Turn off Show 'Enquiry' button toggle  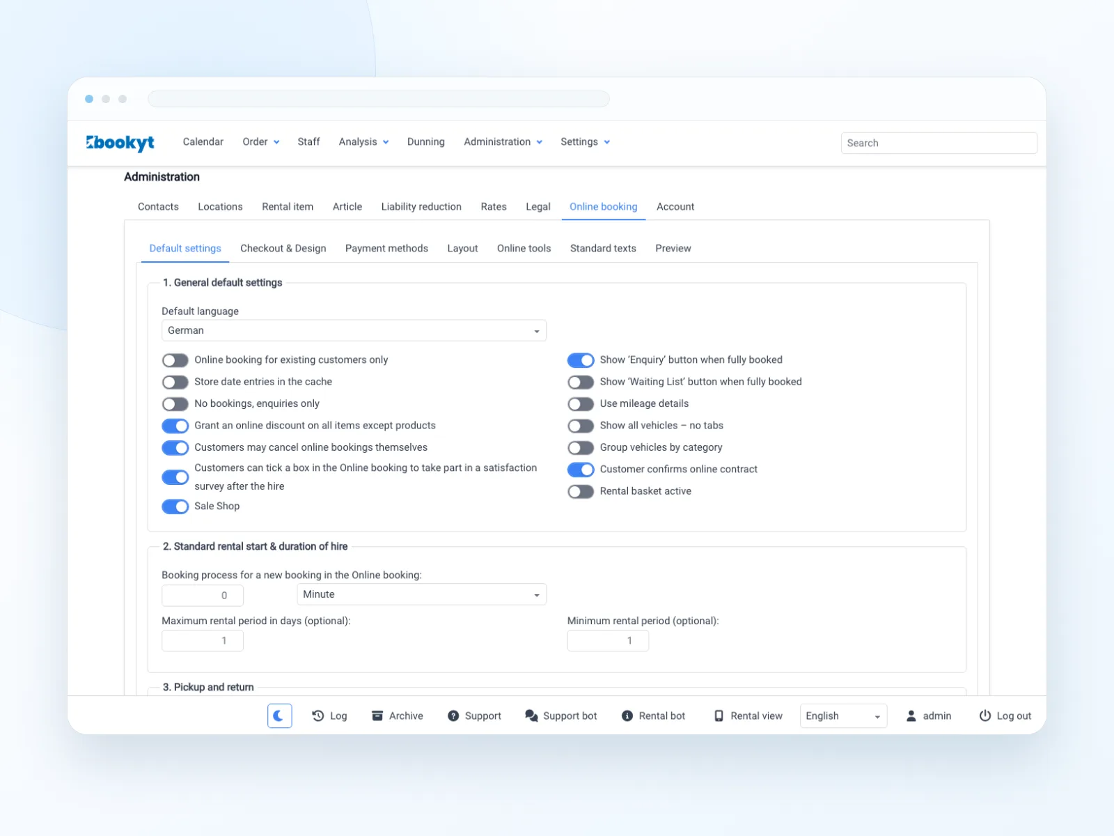pos(581,360)
